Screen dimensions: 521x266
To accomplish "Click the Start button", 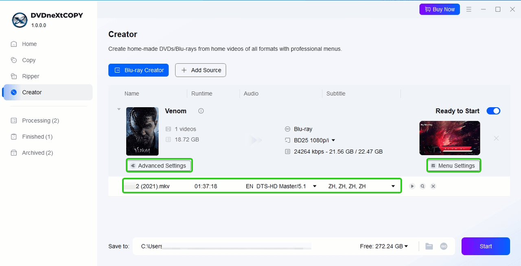I will point(486,247).
